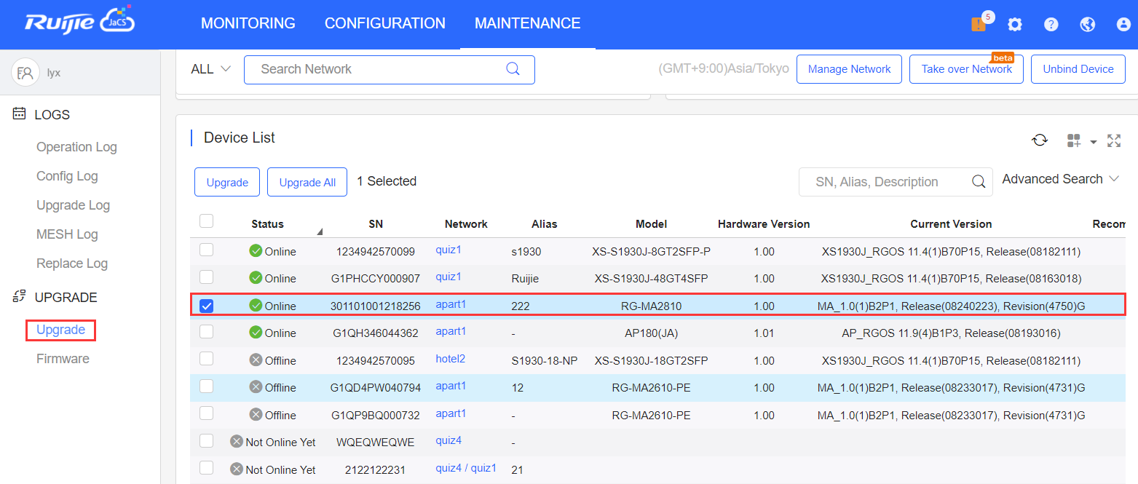Open the alert notifications icon with badge

(979, 24)
